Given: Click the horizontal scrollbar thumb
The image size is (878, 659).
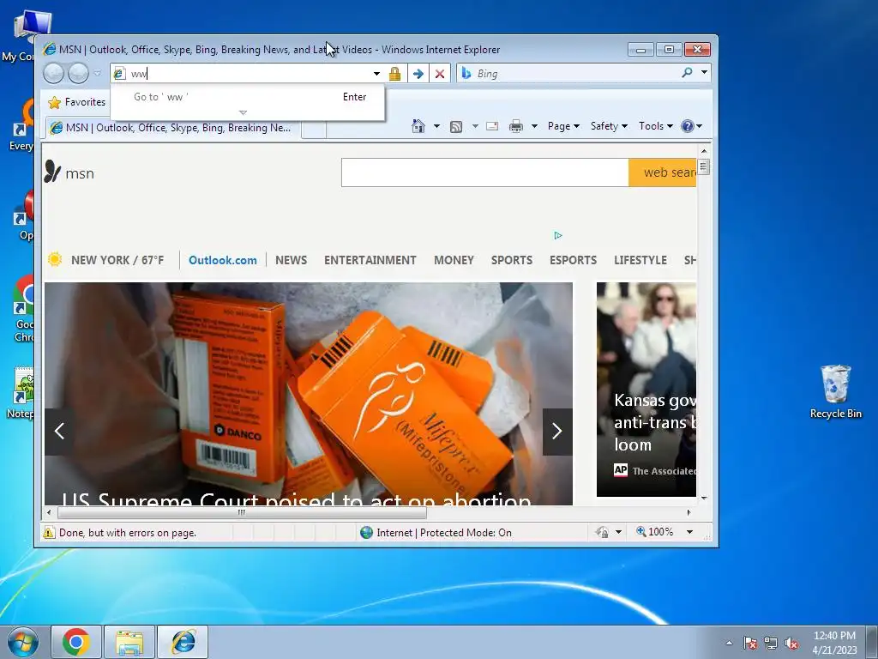Looking at the screenshot, I should [x=242, y=512].
